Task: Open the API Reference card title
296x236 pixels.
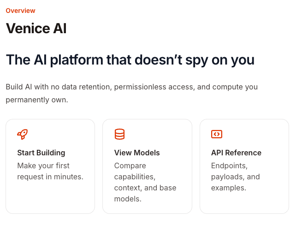Action: point(236,153)
